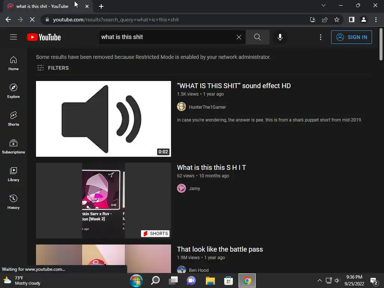384x288 pixels.
Task: Toggle the Chrome side panel
Action: pyautogui.click(x=352, y=19)
